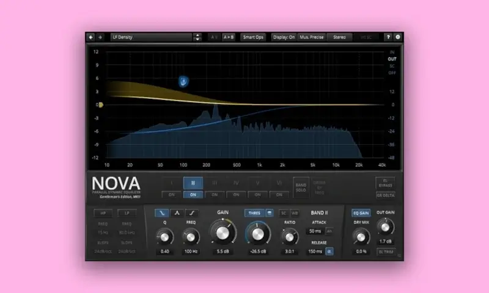Click the ratio value field 3.0:1
Viewport: 489px width, 293px height.
(x=290, y=251)
